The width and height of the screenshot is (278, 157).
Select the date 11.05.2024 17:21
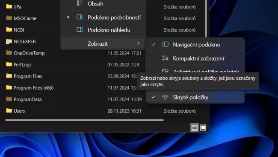[x=124, y=53]
